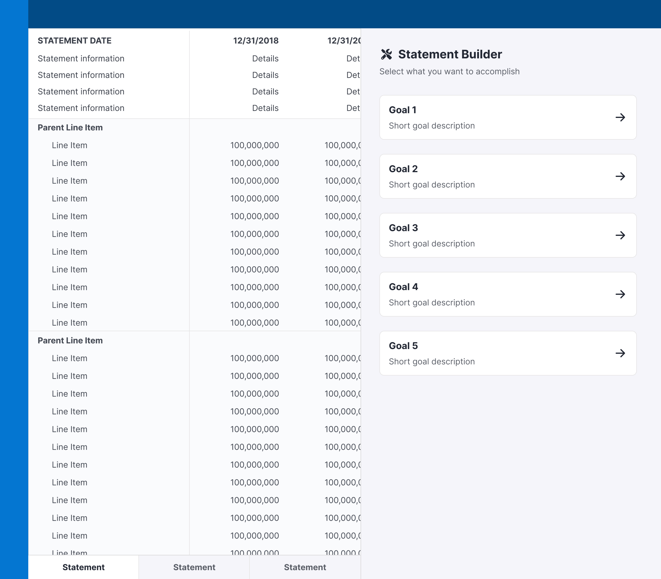Switch to the second Statement tab
This screenshot has width=661, height=579.
click(194, 568)
